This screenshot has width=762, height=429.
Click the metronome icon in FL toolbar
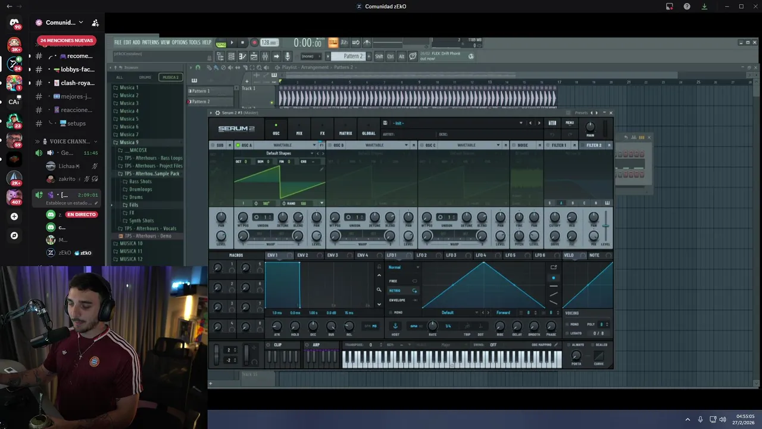tap(367, 42)
